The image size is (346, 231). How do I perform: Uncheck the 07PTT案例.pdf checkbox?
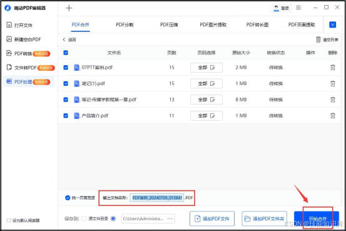[x=66, y=68]
